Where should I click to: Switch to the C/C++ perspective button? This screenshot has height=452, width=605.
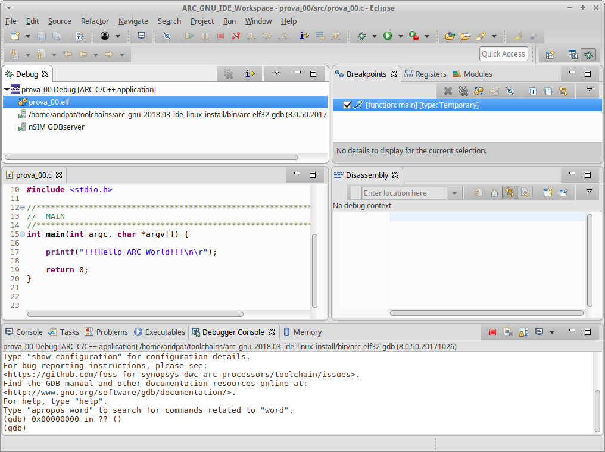[572, 54]
